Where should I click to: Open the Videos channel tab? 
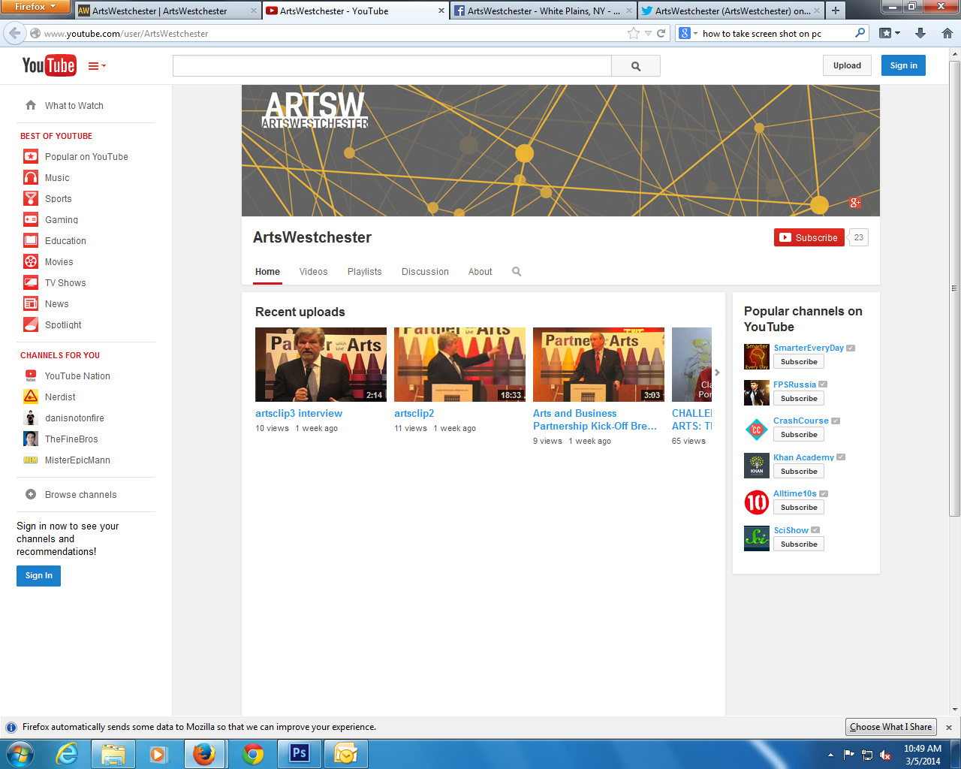coord(313,272)
